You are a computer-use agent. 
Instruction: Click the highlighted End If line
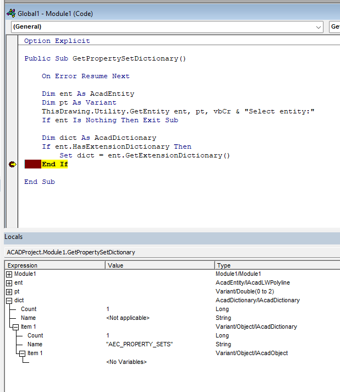click(55, 164)
